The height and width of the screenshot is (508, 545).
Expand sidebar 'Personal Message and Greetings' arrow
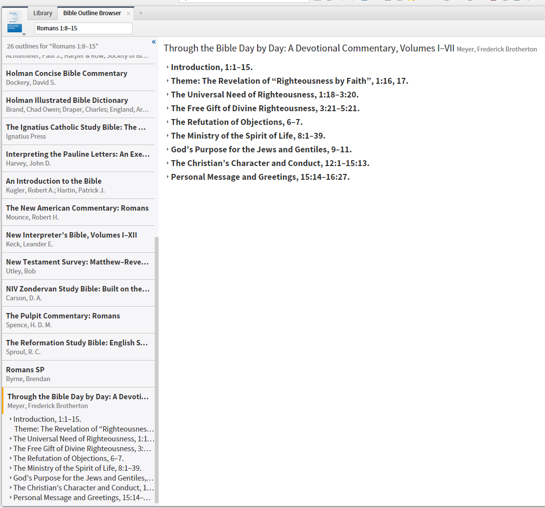click(11, 497)
